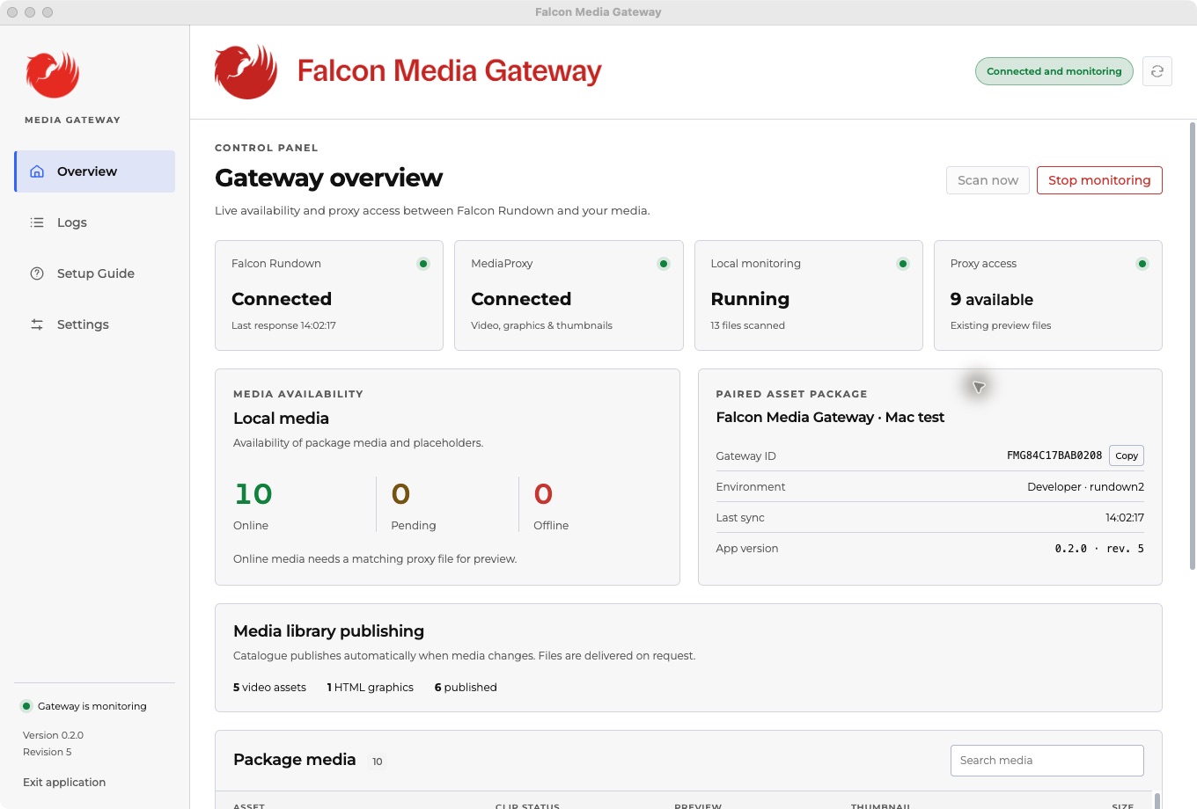Image resolution: width=1197 pixels, height=809 pixels.
Task: Click the 13 files scanned text
Action: coord(747,325)
